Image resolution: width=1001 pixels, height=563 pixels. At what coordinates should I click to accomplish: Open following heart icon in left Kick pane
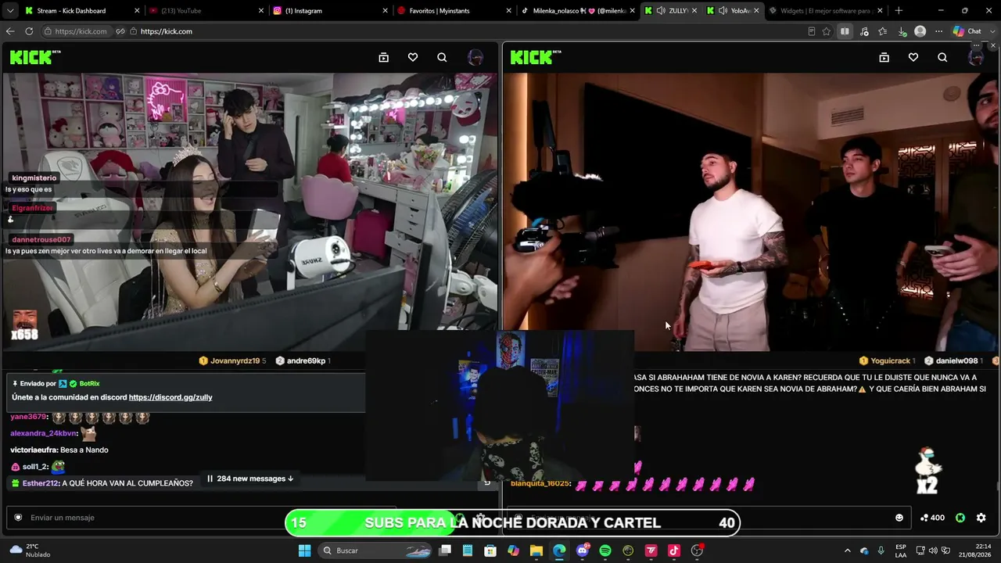point(413,57)
